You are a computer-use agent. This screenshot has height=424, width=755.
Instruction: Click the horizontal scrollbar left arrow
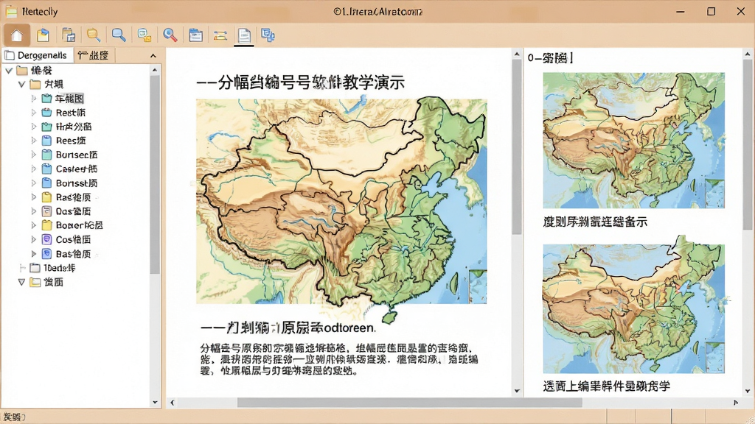[173, 403]
